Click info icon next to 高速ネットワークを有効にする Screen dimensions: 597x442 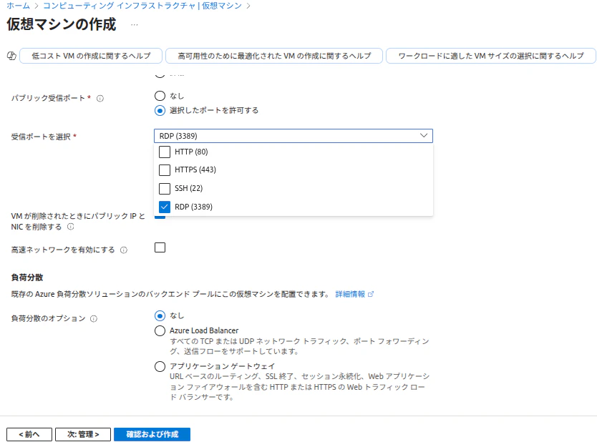124,250
